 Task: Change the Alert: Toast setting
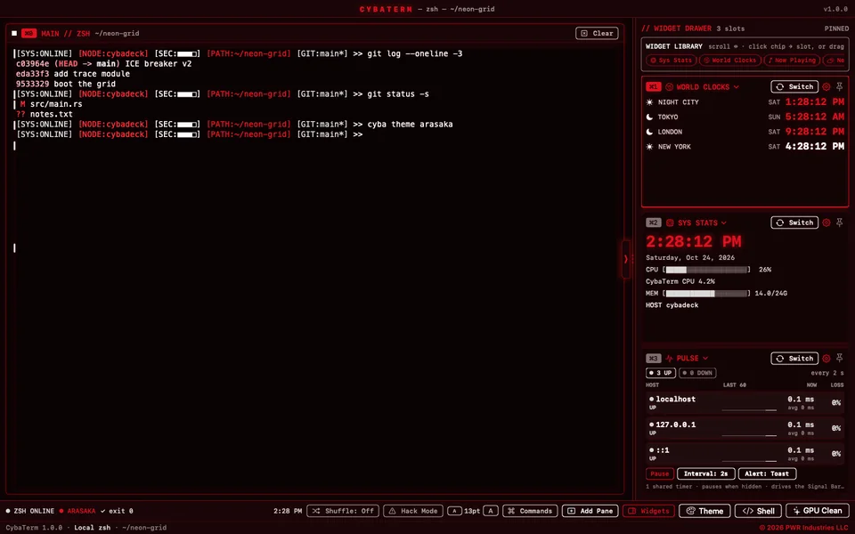[x=767, y=474]
